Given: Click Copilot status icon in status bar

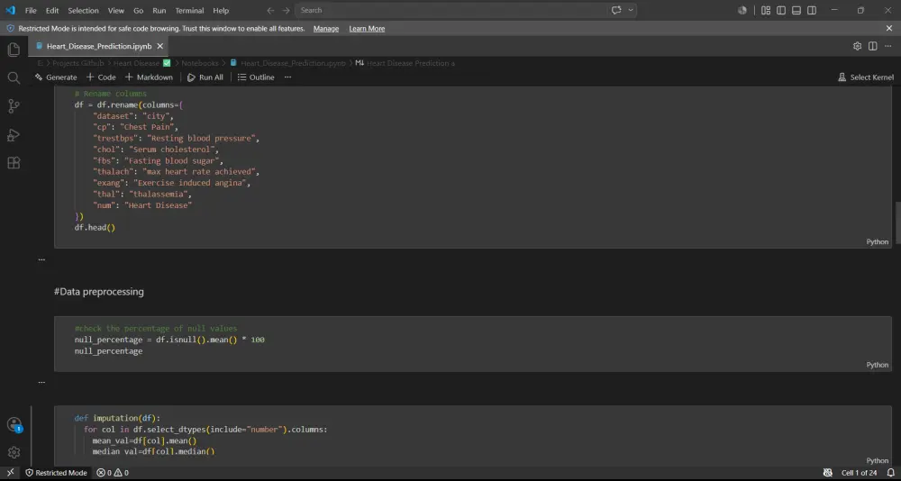Looking at the screenshot, I should click(827, 473).
